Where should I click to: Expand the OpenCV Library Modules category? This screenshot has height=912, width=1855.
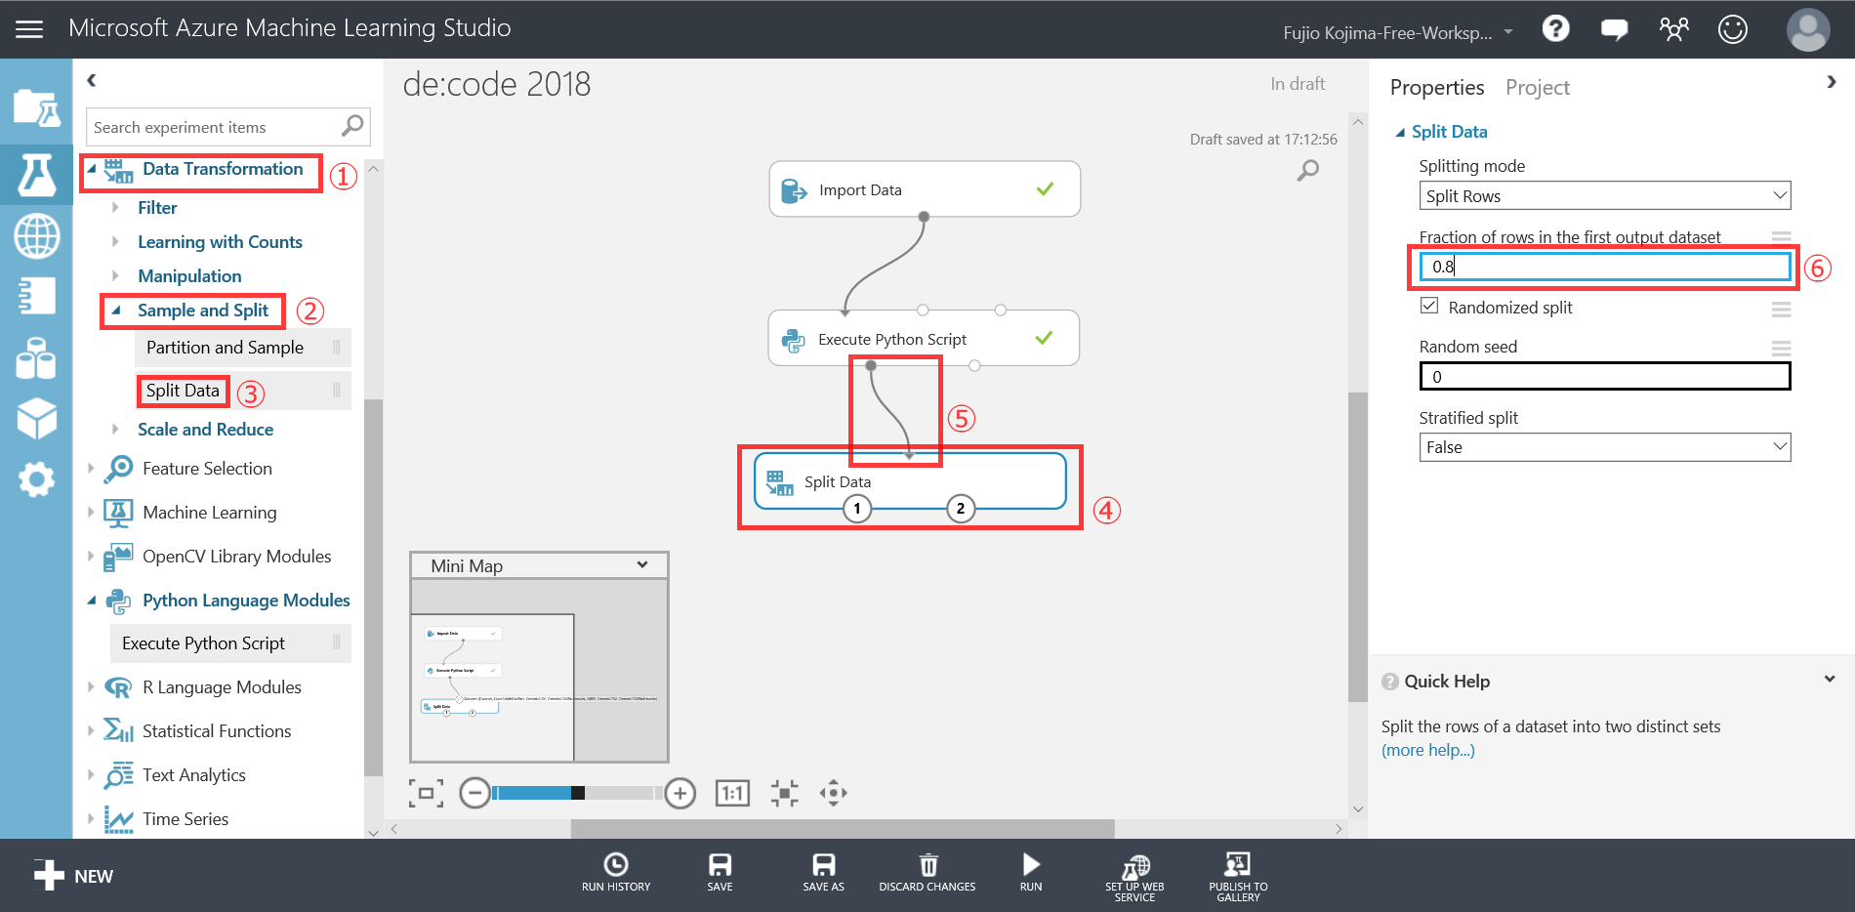[x=91, y=556]
